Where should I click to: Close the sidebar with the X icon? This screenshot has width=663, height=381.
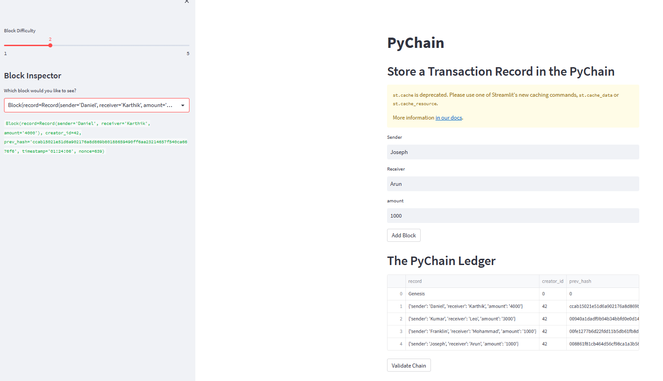[x=187, y=2]
